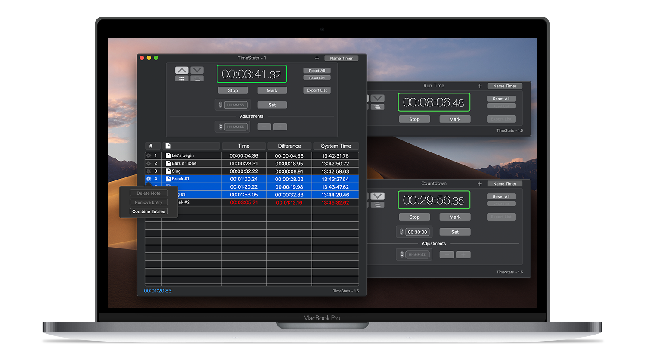Screen dimensions: 646x351
Task: Click Stop in TimeStats - 1 window
Action: coord(233,90)
